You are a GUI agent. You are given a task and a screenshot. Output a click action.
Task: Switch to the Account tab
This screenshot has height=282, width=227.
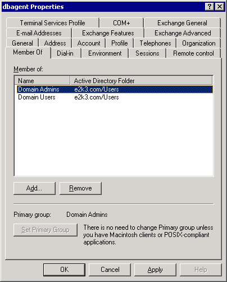click(89, 43)
